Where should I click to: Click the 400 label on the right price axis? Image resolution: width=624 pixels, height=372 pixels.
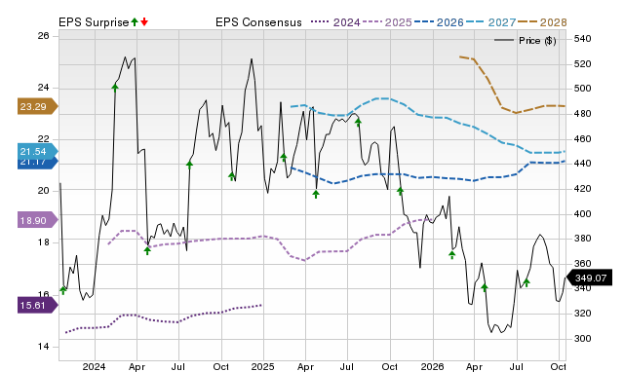click(583, 214)
